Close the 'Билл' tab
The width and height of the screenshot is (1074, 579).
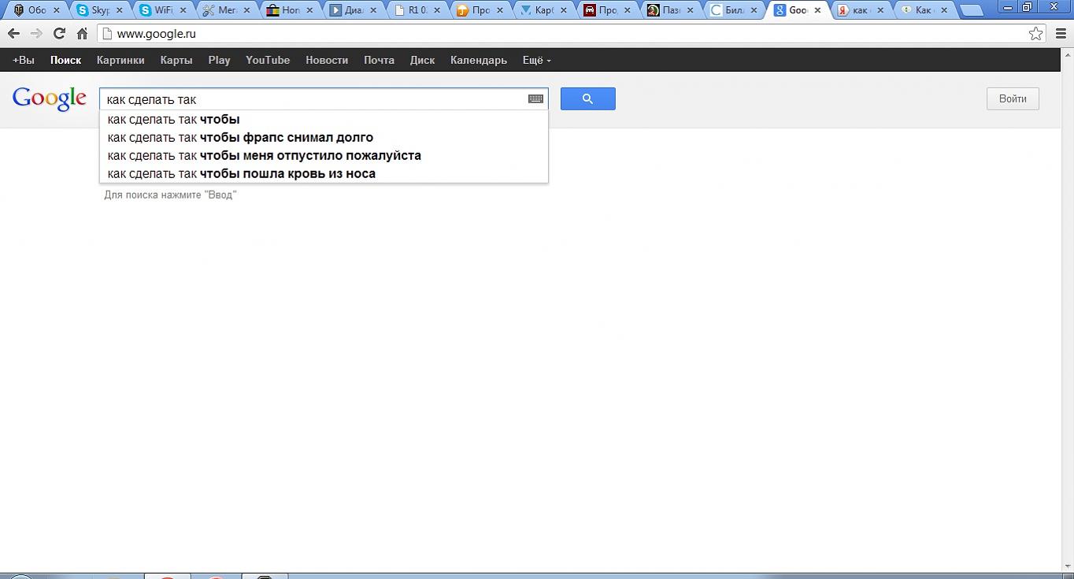pos(754,10)
